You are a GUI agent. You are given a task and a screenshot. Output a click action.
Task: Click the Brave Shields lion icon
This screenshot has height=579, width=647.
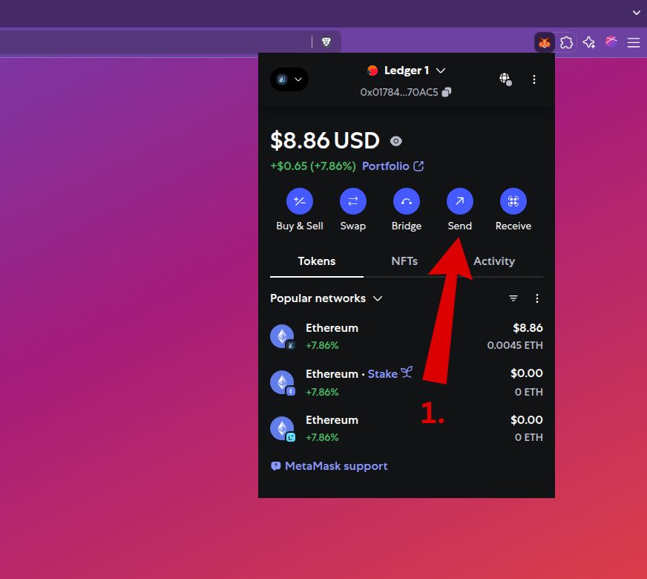point(326,42)
